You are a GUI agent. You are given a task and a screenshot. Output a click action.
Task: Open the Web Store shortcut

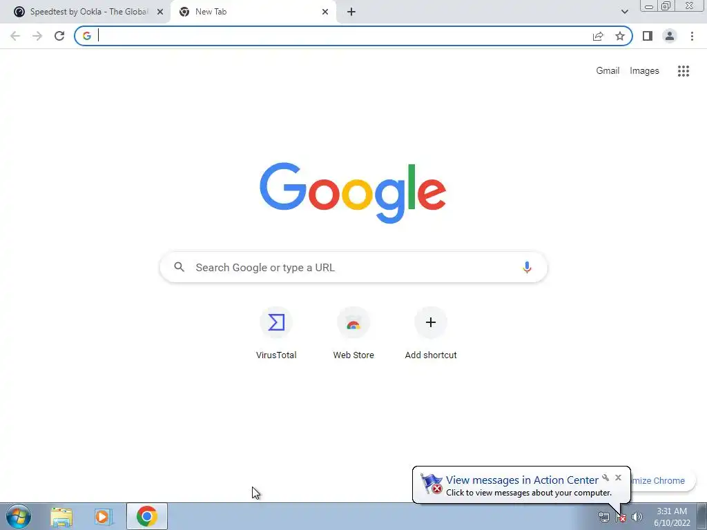pyautogui.click(x=353, y=333)
